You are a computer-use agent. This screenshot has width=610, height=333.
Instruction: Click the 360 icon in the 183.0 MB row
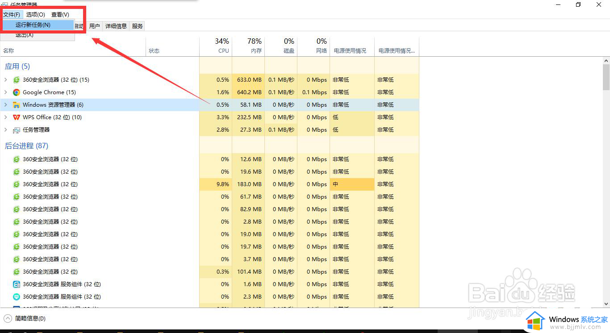[17, 184]
